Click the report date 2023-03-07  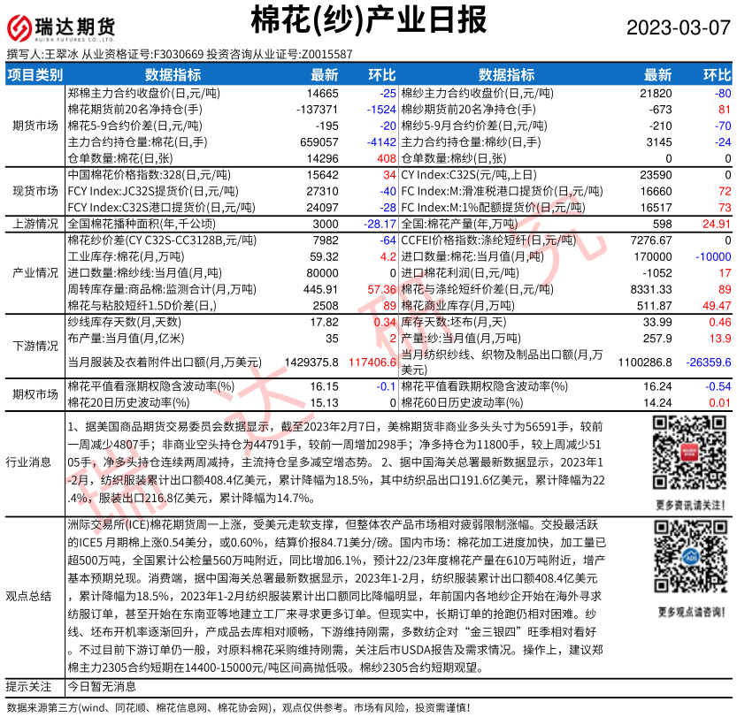tap(679, 27)
